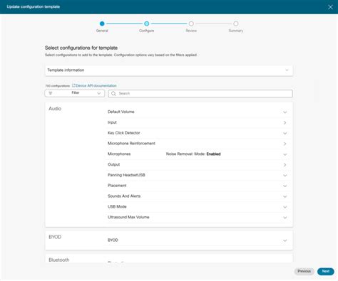Close the Update configuration template dialog
The width and height of the screenshot is (338, 281).
[x=330, y=7]
